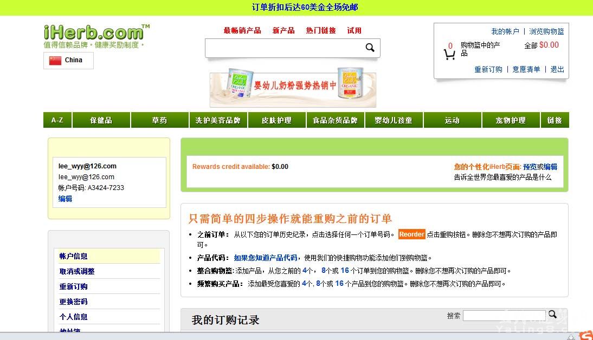Image resolution: width=593 pixels, height=340 pixels.
Task: Open the 最畅销产品 link
Action: click(x=242, y=31)
